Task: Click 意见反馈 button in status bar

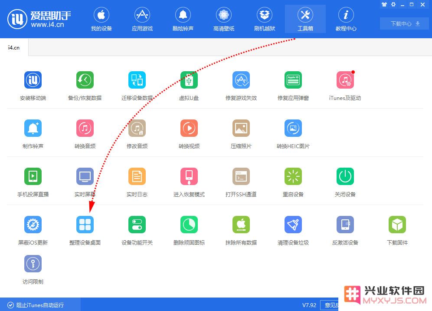Action: click(x=330, y=305)
